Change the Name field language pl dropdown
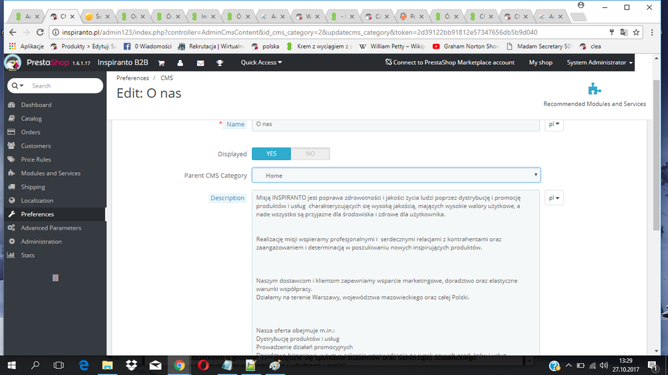The height and width of the screenshot is (375, 668). point(554,124)
